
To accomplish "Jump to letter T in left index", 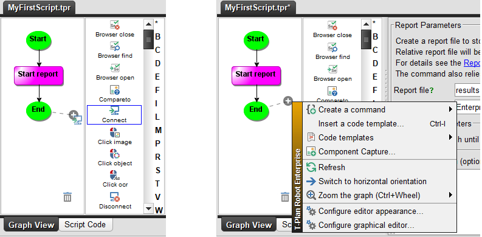I will 157,184.
